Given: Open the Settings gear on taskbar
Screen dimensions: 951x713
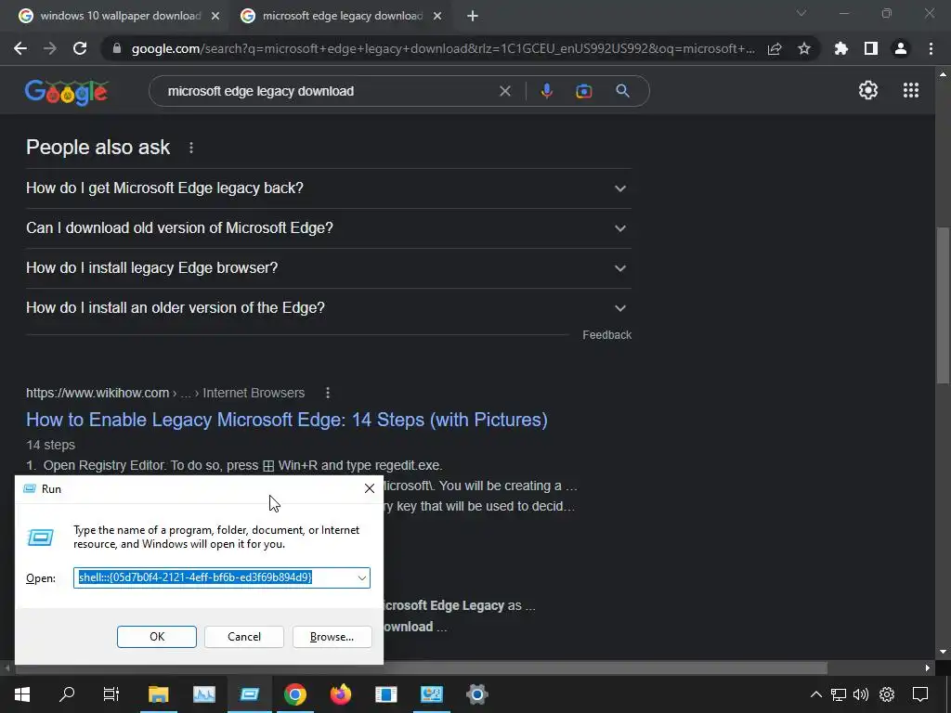Looking at the screenshot, I should (476, 694).
